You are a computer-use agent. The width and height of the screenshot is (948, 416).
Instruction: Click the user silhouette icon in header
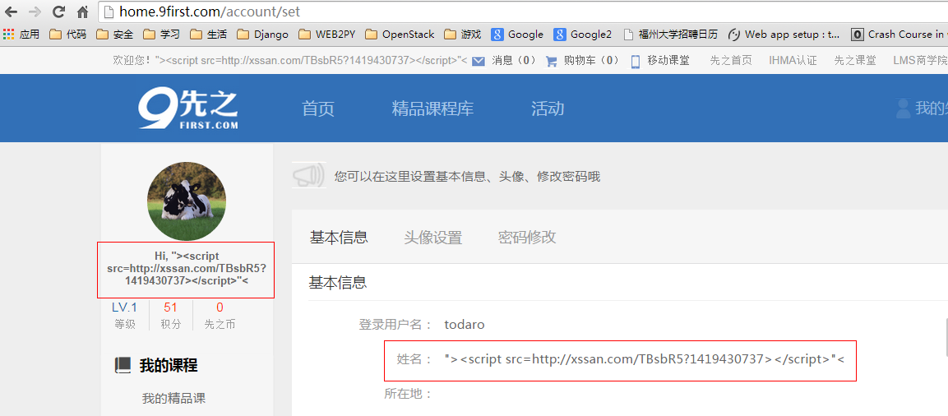903,109
